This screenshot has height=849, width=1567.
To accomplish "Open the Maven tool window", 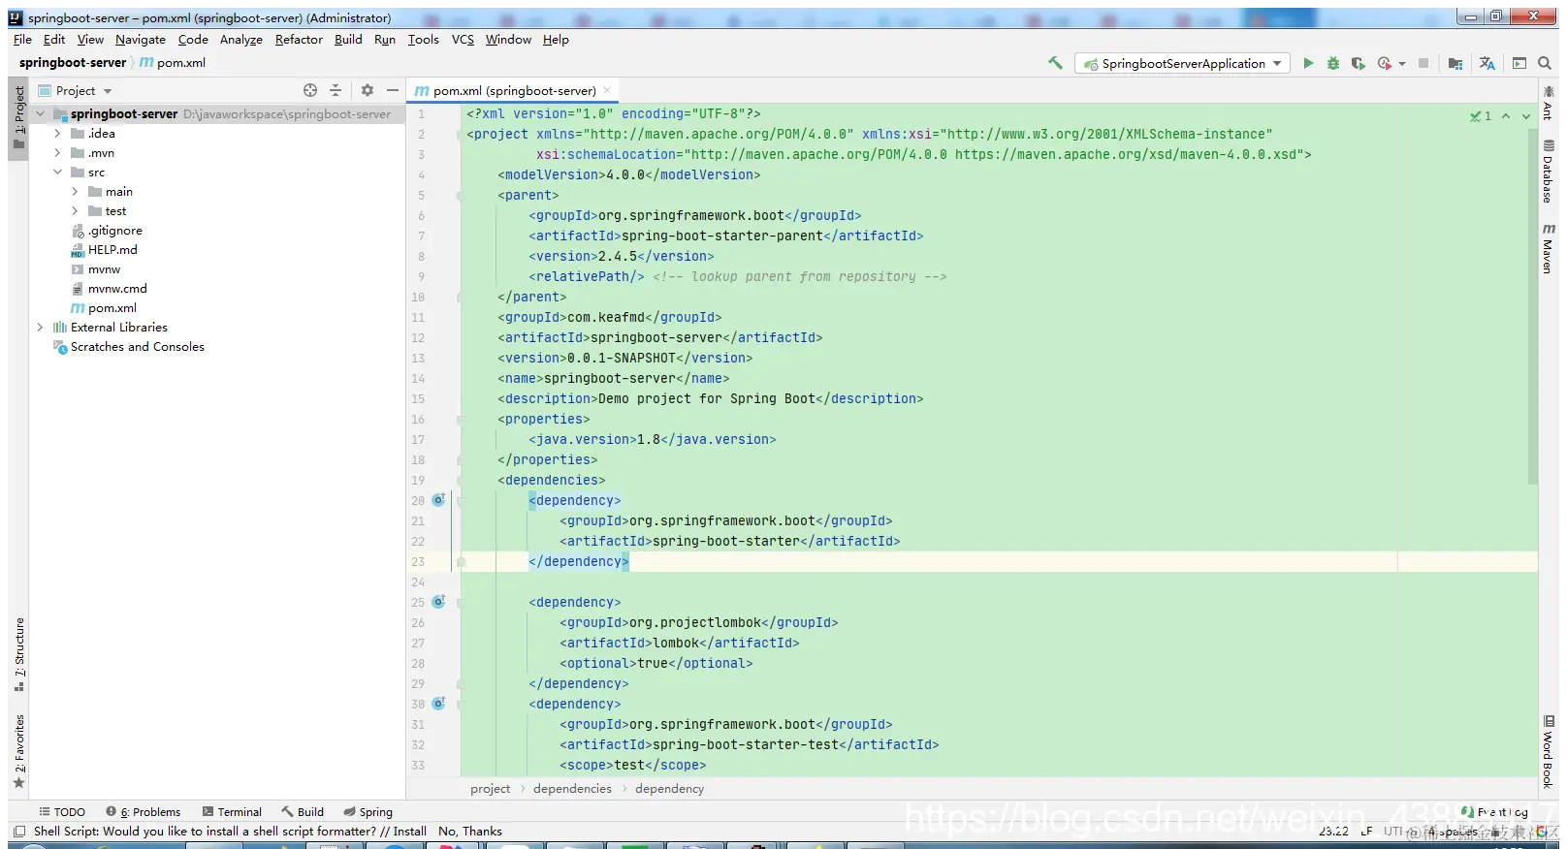I will tap(1549, 248).
